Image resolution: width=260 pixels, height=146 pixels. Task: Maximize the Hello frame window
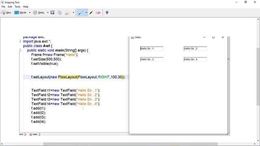point(213,37)
